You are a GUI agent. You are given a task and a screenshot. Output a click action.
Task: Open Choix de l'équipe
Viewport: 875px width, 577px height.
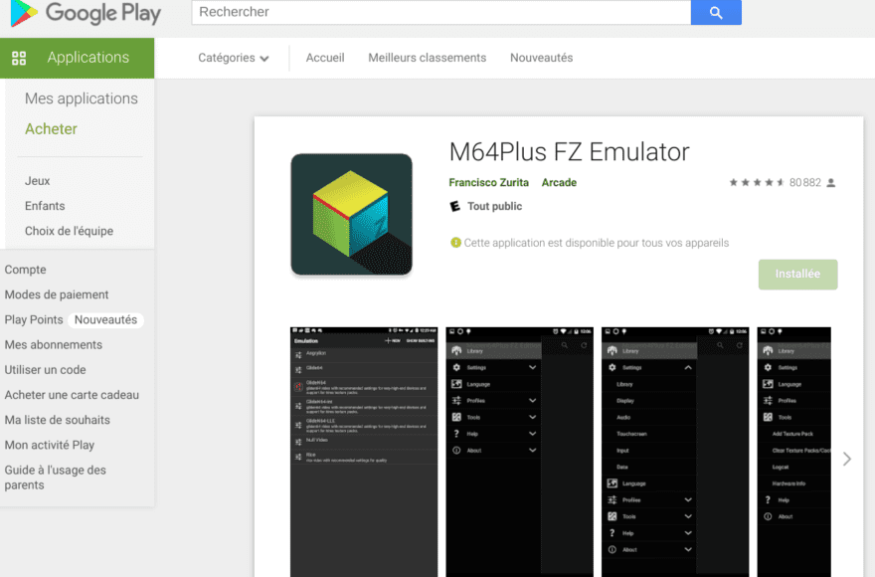69,231
